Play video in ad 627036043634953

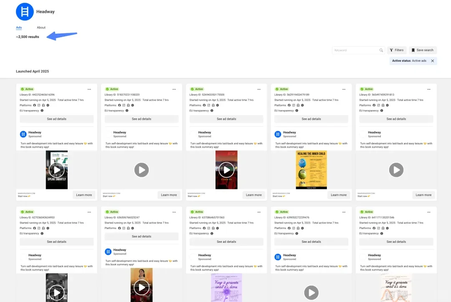pos(57,293)
